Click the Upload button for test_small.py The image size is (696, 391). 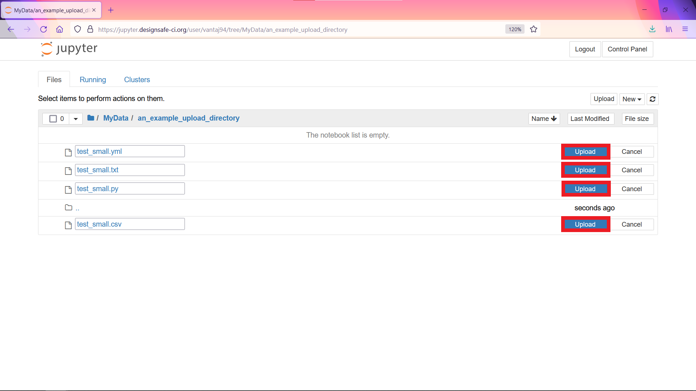tap(585, 189)
